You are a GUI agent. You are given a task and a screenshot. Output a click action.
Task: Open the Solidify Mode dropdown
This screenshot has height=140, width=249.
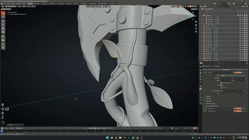click(x=233, y=75)
